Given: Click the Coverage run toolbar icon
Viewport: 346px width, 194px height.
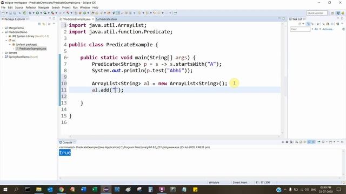Looking at the screenshot, I should (x=45, y=13).
